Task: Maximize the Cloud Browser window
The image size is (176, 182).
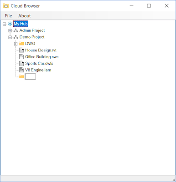Action: (x=149, y=6)
